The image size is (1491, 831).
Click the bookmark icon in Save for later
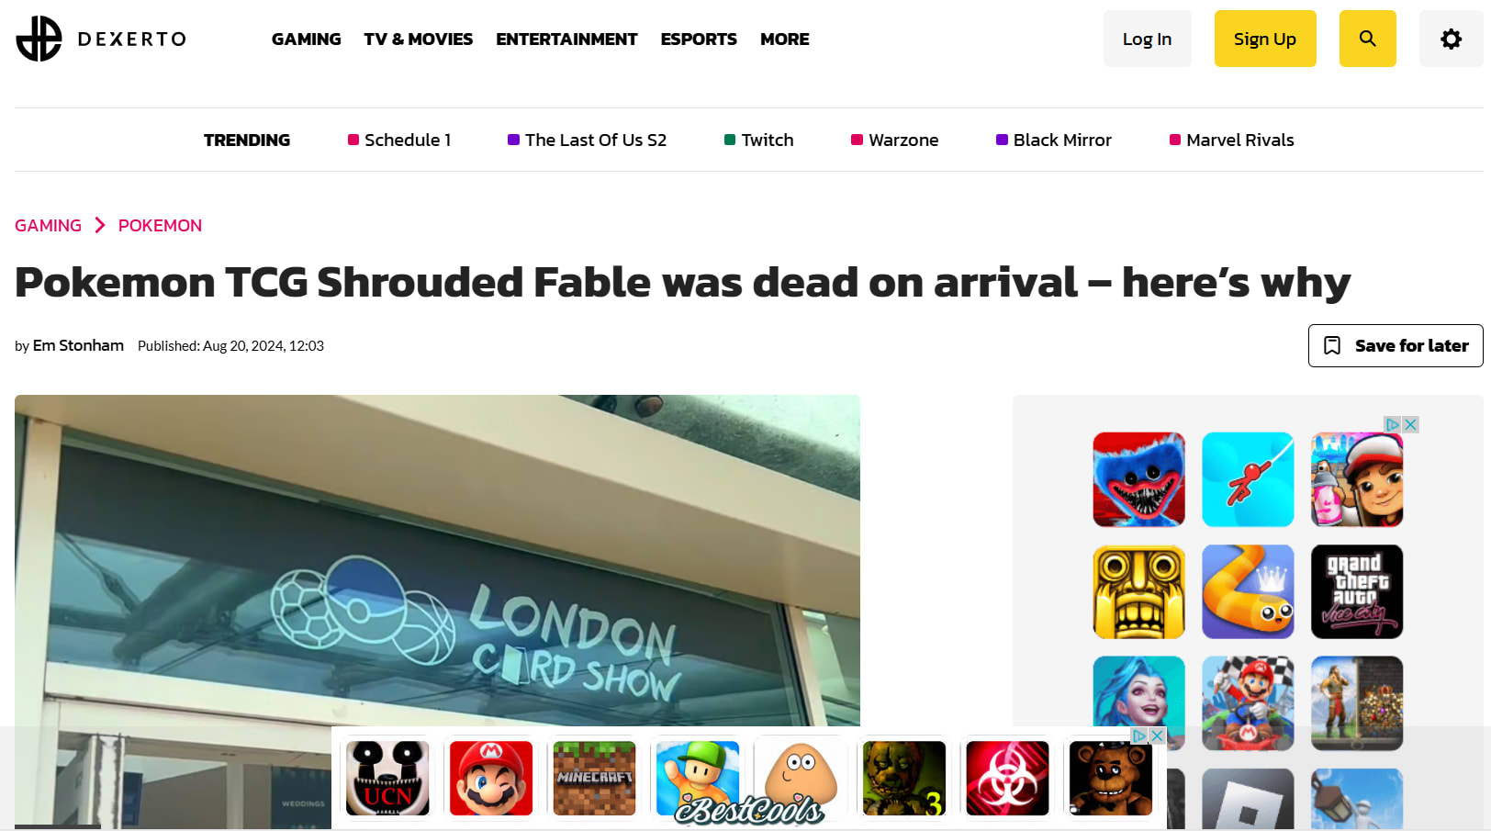click(1332, 345)
